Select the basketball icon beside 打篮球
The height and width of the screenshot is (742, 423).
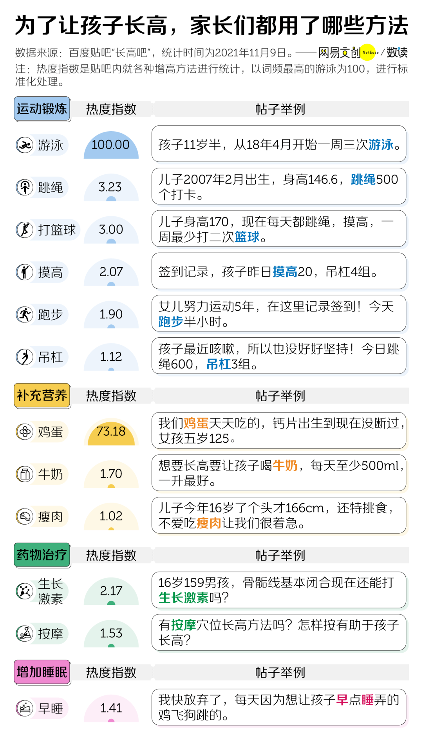click(25, 230)
